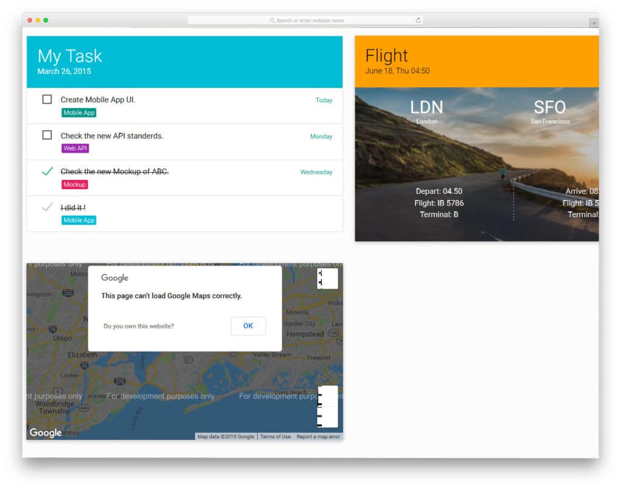Click the Google logo on the map
Screen dimensions: 621x489
(45, 433)
